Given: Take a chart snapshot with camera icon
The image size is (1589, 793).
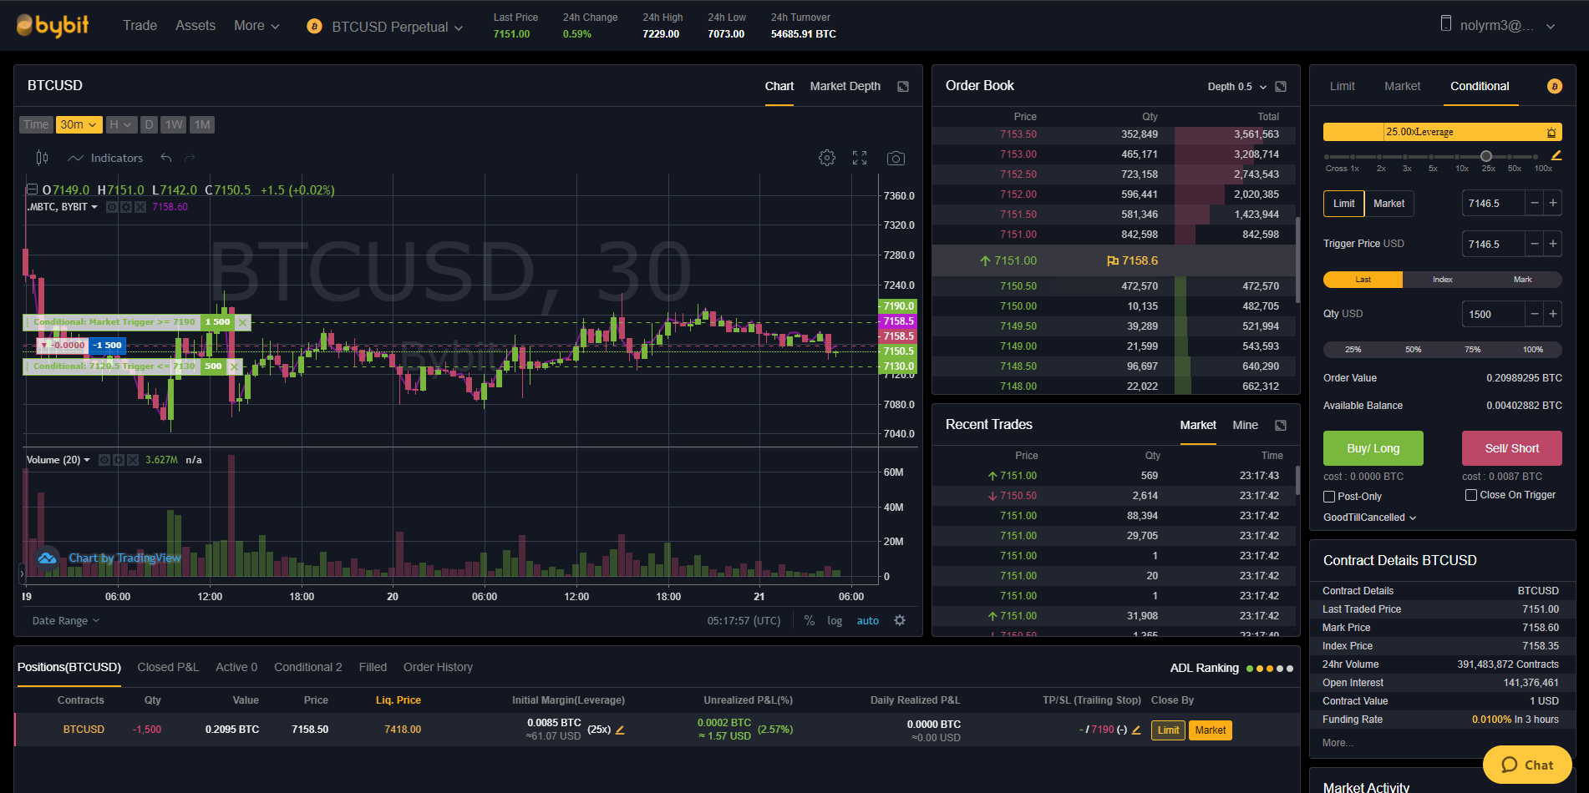Looking at the screenshot, I should coord(896,158).
